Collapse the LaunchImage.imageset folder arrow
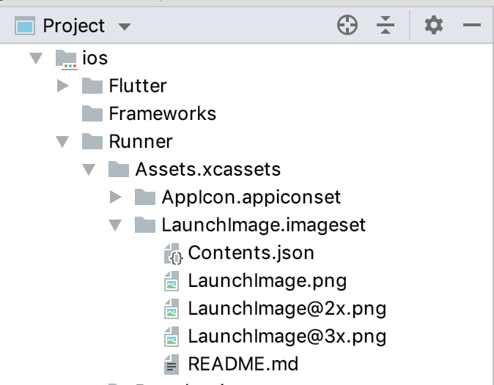The width and height of the screenshot is (494, 385). [115, 225]
